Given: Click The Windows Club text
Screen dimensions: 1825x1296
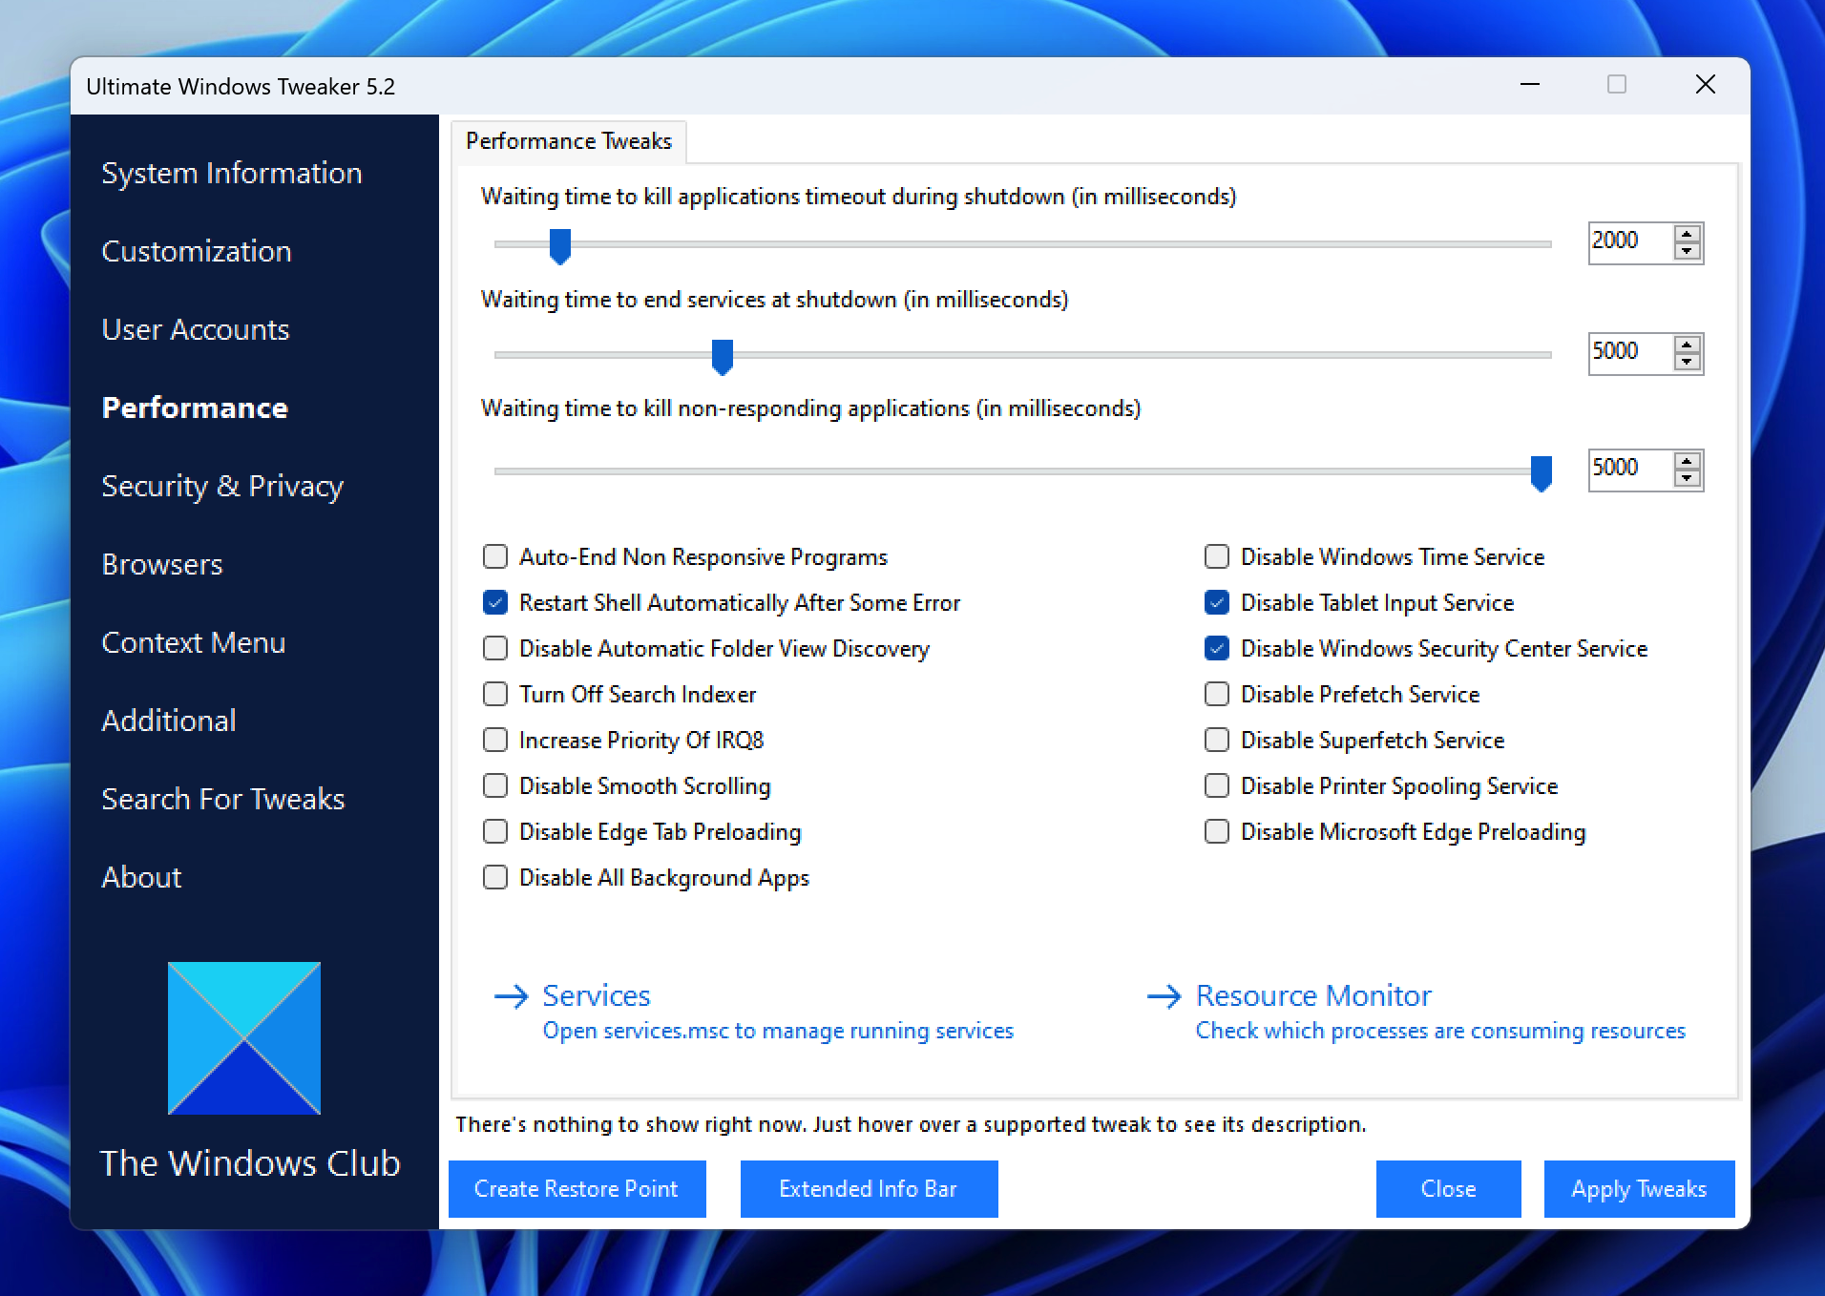Looking at the screenshot, I should [250, 1163].
